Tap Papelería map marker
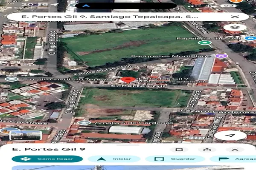Viewport: 256px width, 170px height. click(x=205, y=42)
